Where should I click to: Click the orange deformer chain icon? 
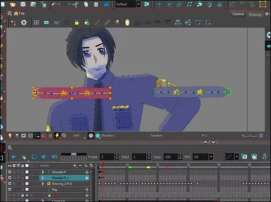[x=97, y=22]
